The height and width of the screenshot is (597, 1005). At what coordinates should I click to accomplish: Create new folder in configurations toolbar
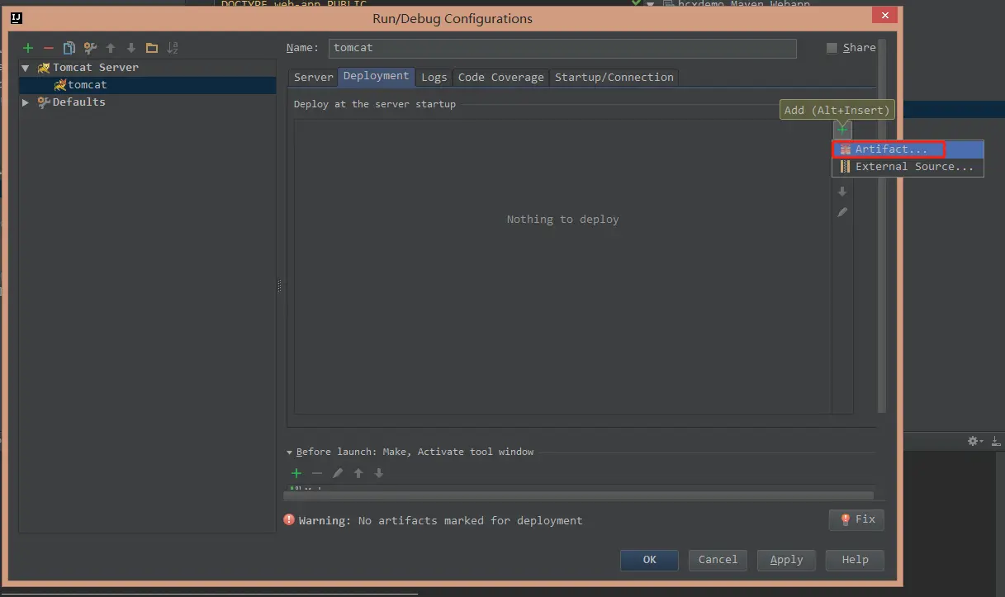(x=152, y=48)
